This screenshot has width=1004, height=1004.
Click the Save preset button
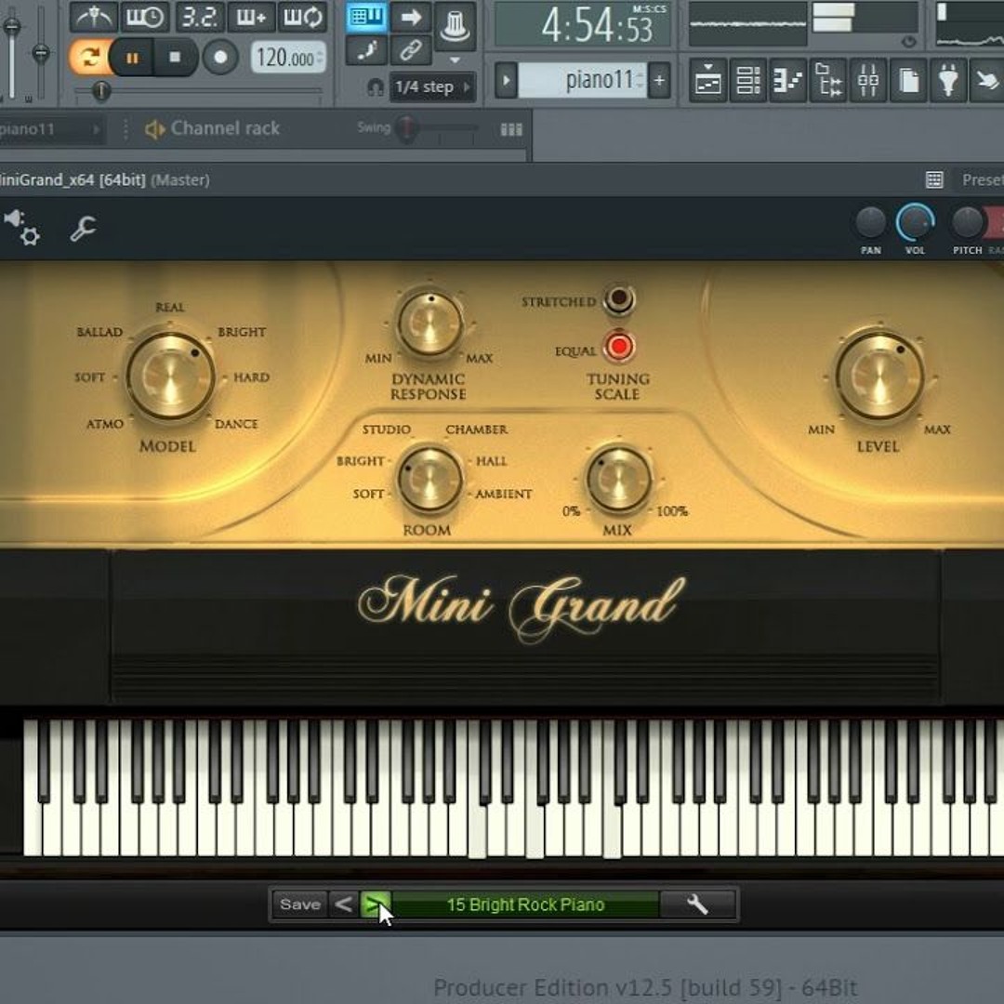[299, 905]
